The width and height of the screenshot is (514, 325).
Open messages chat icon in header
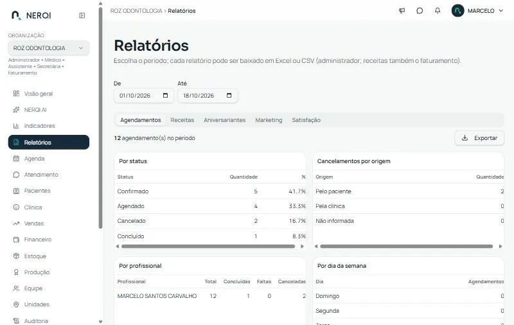coord(420,11)
